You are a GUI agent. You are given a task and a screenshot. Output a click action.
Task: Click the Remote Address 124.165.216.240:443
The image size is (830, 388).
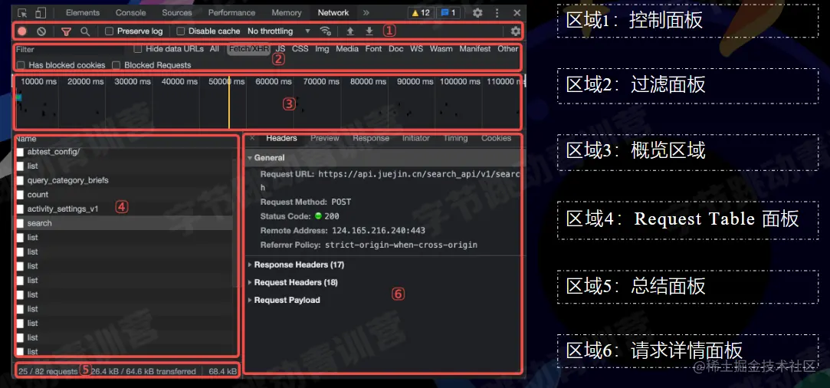379,230
